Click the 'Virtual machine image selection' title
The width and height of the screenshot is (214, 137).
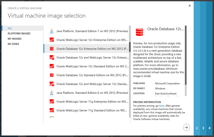pyautogui.click(x=47, y=16)
